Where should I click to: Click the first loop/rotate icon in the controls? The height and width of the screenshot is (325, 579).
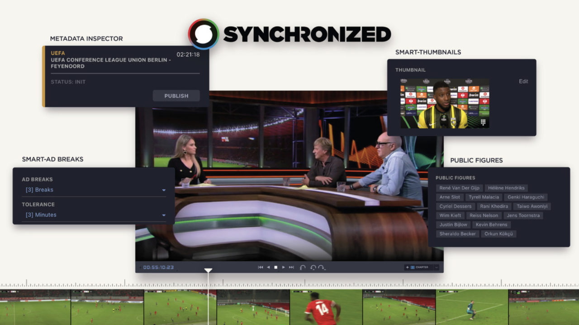(303, 267)
